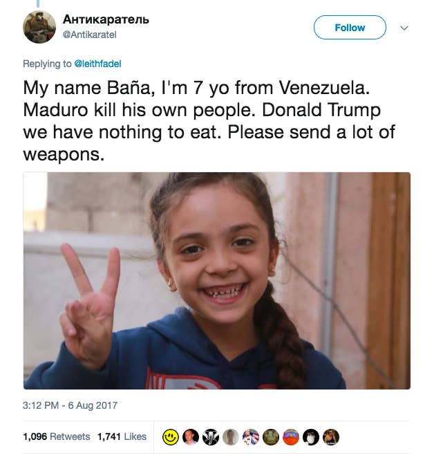The image size is (434, 460).
Task: Click the Follow button
Action: click(x=350, y=28)
